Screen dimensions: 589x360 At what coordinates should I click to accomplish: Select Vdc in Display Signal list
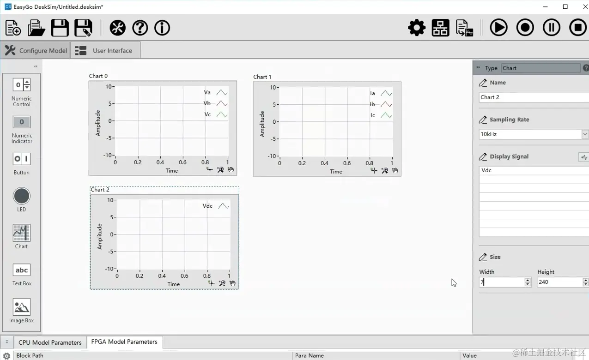[x=534, y=170]
